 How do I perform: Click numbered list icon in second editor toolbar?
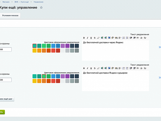(123, 68)
